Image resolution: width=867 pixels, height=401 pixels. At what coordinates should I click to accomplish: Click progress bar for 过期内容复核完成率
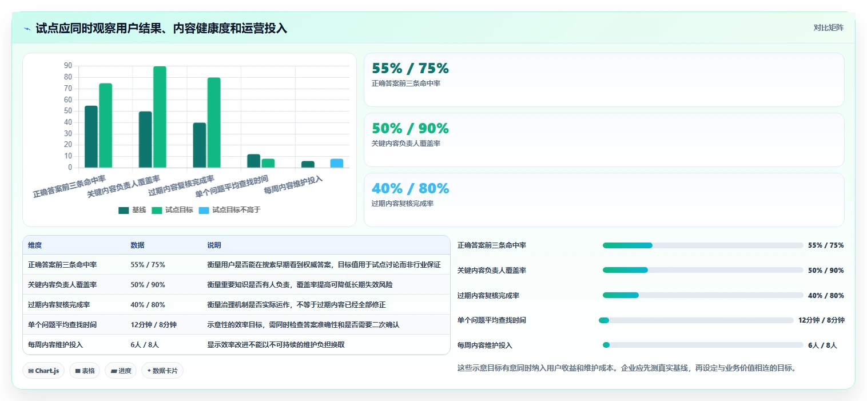point(703,295)
